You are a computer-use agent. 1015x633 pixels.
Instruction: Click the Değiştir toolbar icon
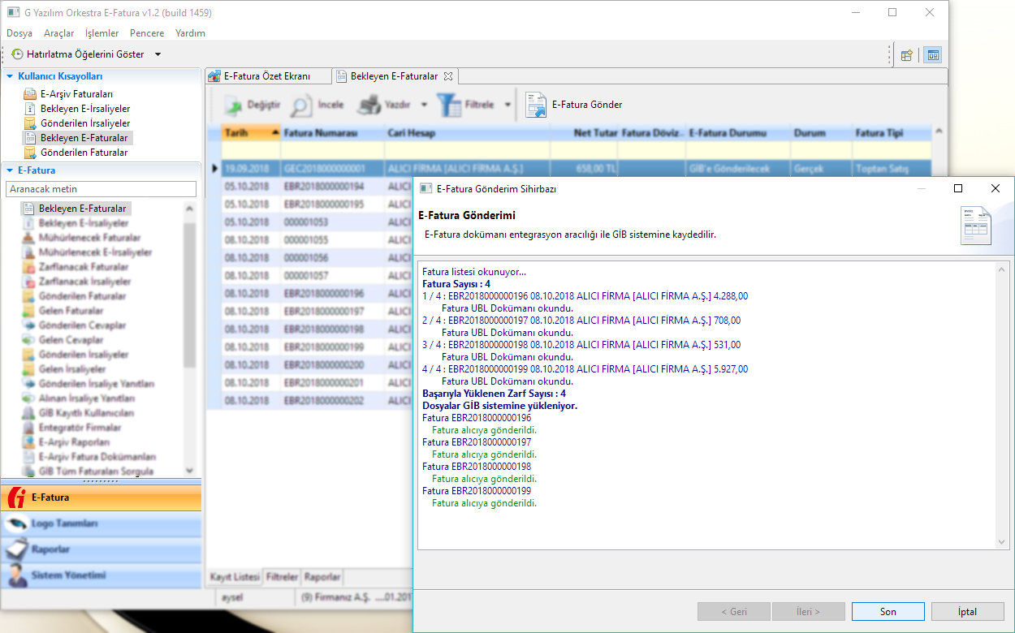pos(234,105)
